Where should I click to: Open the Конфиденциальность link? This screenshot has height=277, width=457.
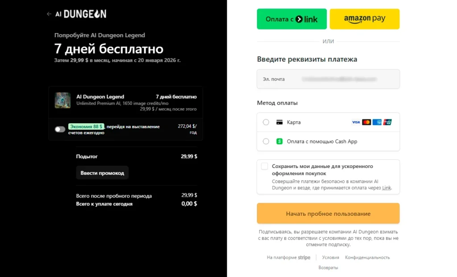(x=367, y=257)
